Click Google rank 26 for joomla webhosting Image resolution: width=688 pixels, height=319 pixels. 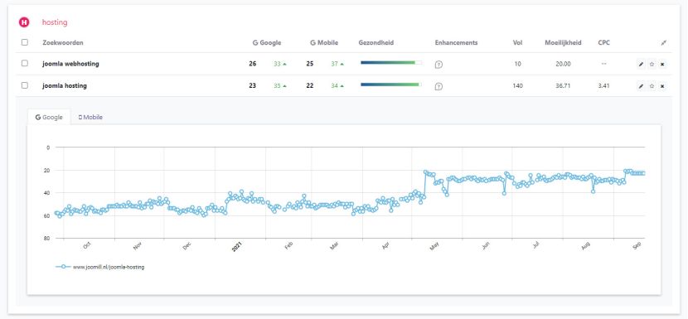point(252,64)
